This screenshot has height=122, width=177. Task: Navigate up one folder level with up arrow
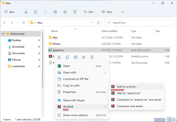point(24,23)
